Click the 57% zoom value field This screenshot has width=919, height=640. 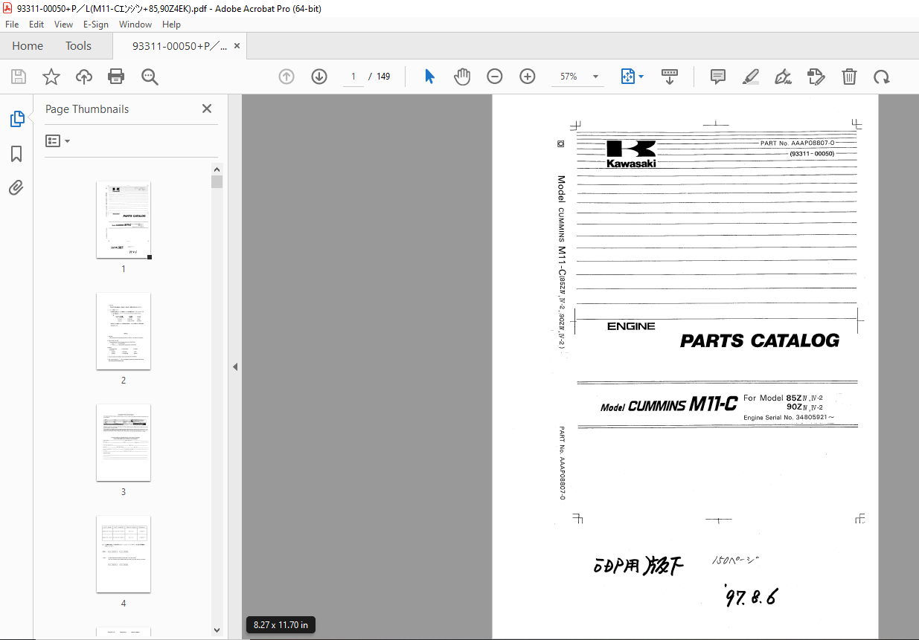[569, 77]
